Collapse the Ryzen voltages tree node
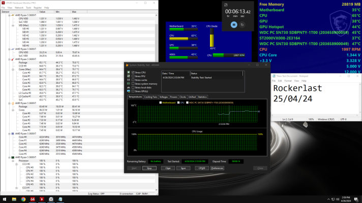The width and height of the screenshot is (362, 203). [x=10, y=15]
